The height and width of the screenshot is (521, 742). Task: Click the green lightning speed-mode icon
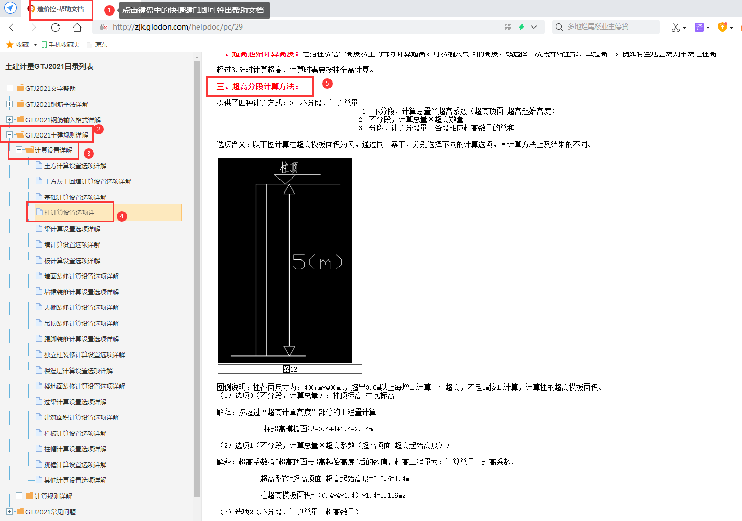tap(521, 27)
